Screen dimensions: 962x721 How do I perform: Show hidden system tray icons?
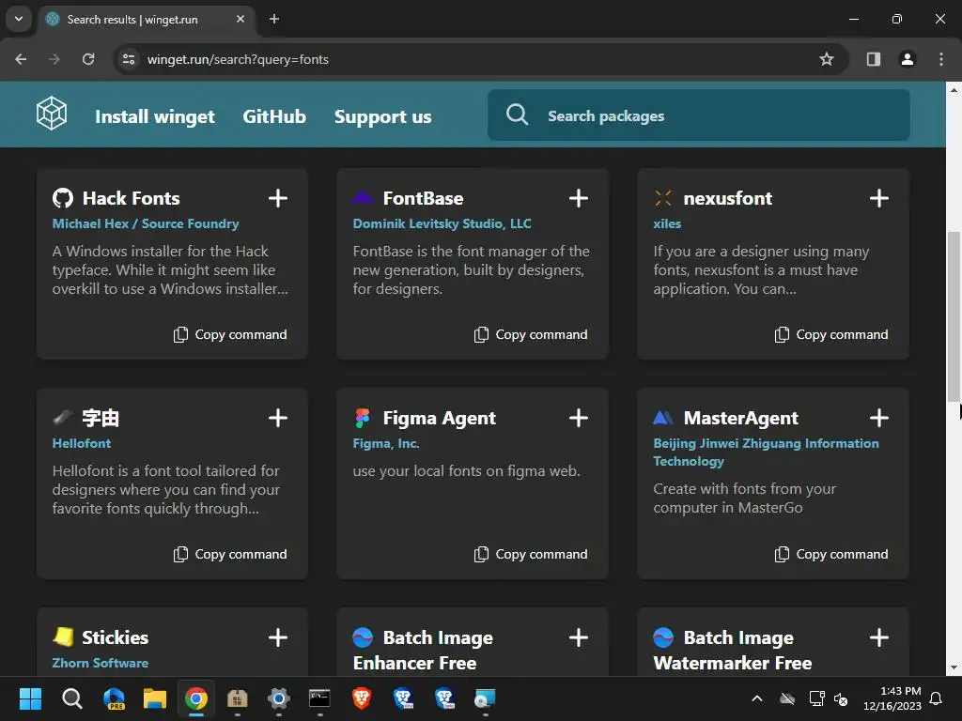click(757, 698)
